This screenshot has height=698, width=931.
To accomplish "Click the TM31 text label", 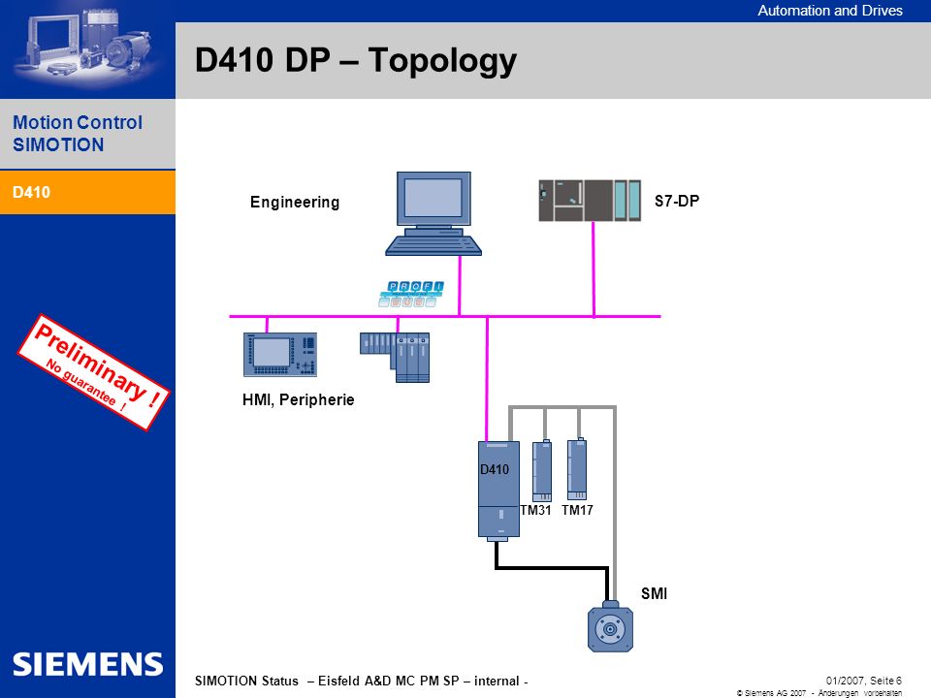I will (535, 511).
